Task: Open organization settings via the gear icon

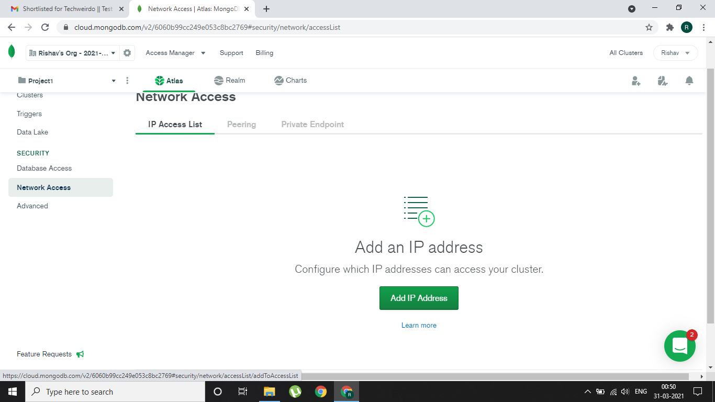Action: pos(126,52)
